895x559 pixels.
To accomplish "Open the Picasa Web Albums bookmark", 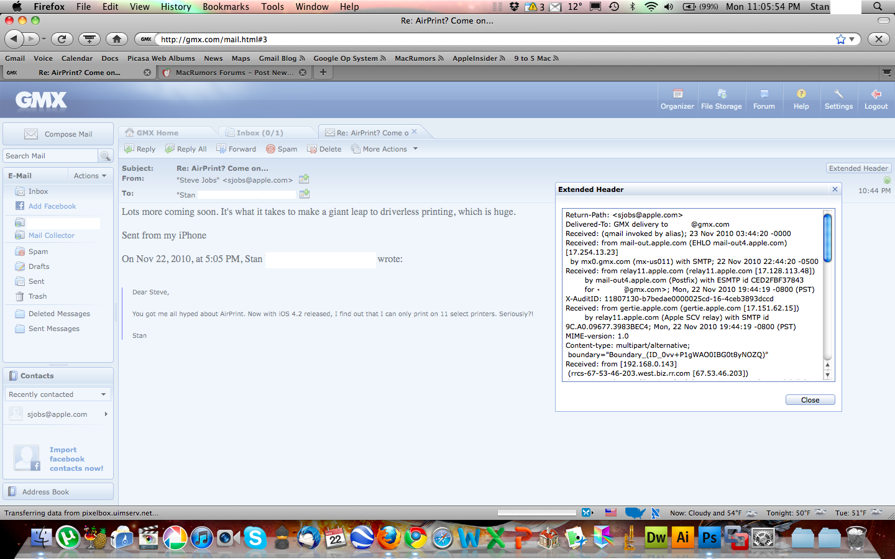I will (161, 58).
